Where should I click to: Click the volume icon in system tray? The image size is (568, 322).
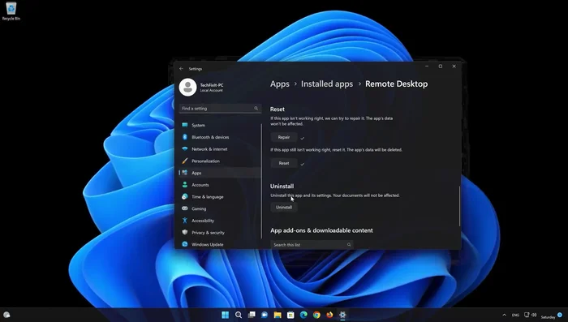[534, 315]
